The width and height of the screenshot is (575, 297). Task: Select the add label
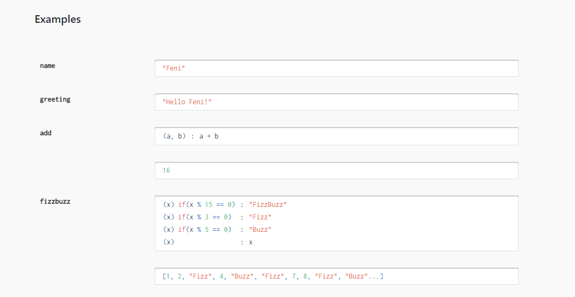[46, 133]
